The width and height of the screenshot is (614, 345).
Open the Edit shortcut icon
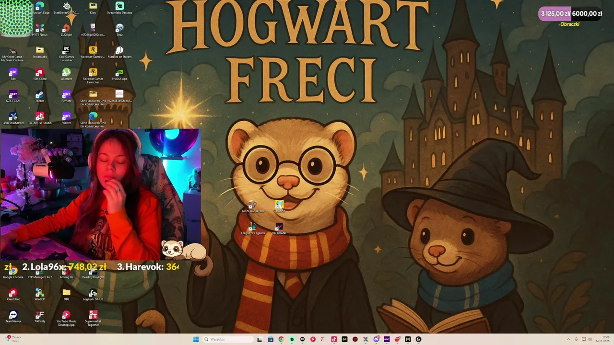coord(13,74)
